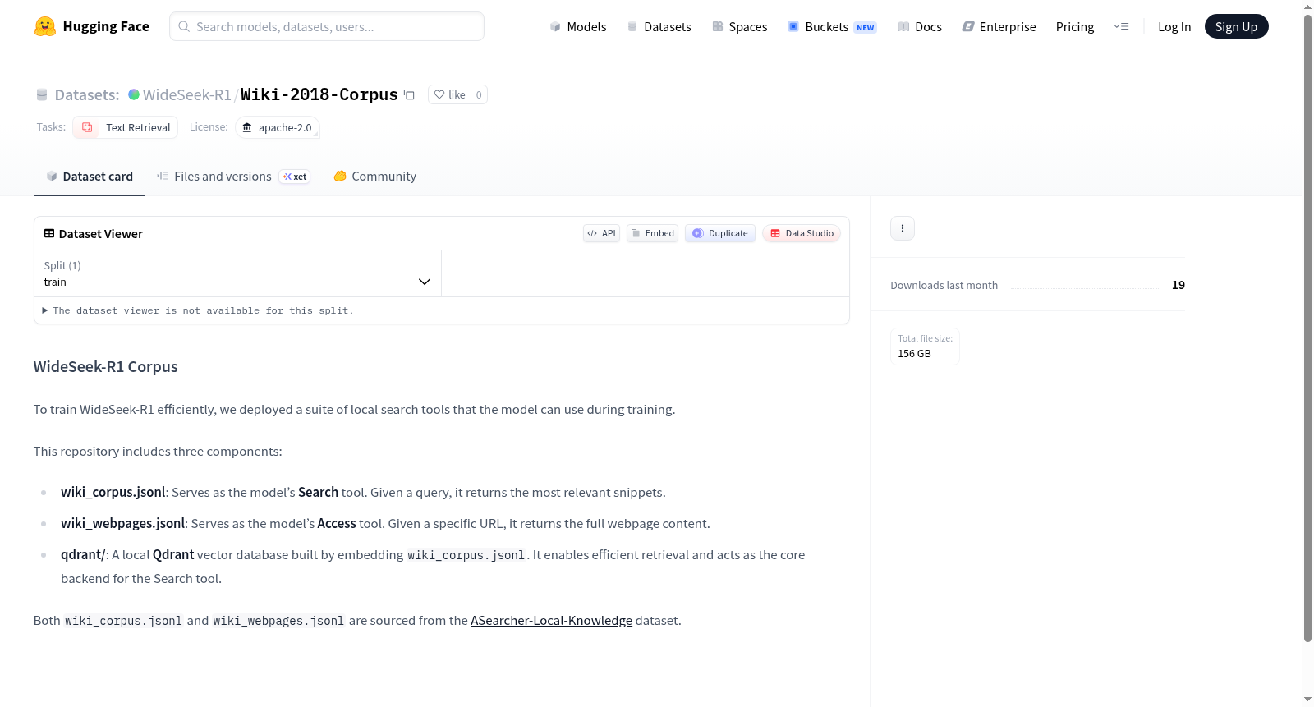
Task: Click the Tasks: label
Action: (51, 127)
